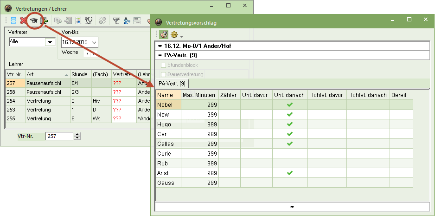Select teacher 'Arist' in the suggestion list
The image size is (435, 216).
point(168,173)
